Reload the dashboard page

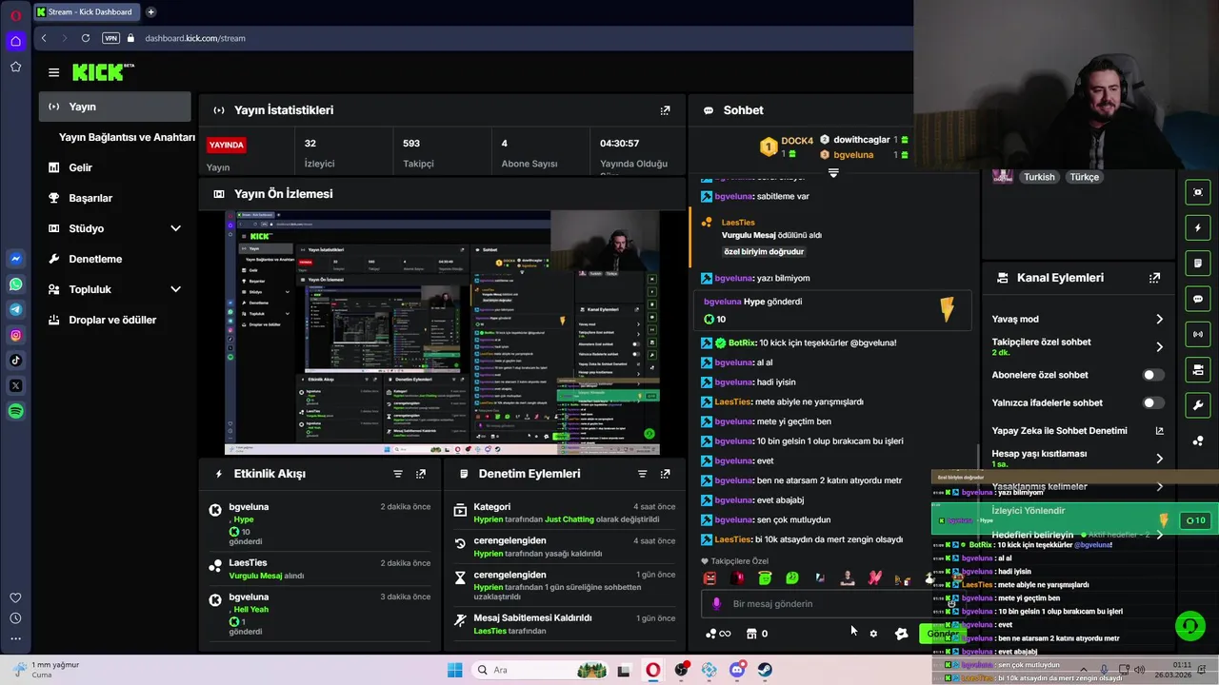click(86, 38)
